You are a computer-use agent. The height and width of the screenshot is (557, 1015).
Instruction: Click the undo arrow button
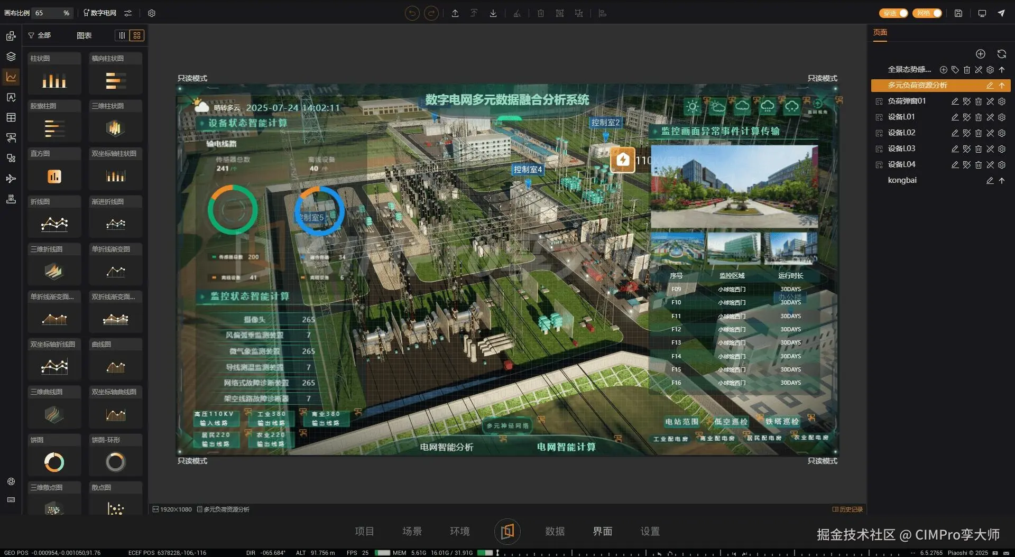pyautogui.click(x=412, y=13)
